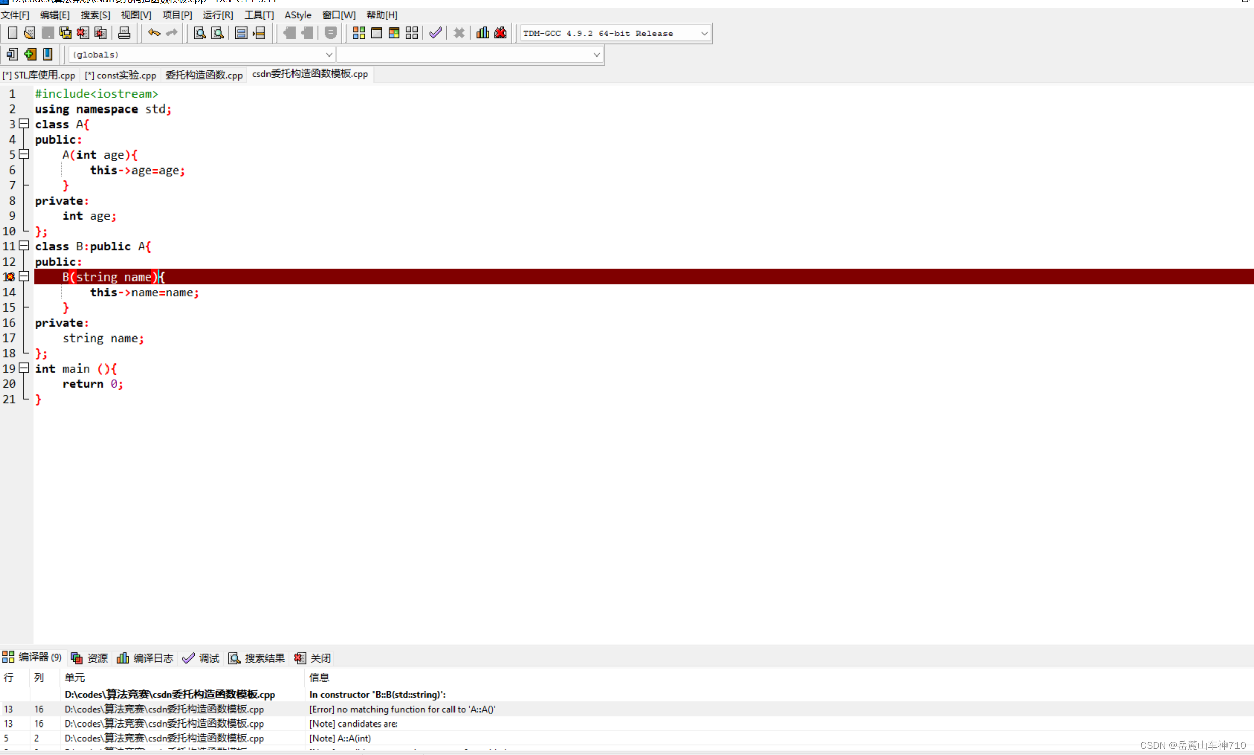The height and width of the screenshot is (755, 1254).
Task: Click the Print toolbar icon
Action: pos(124,33)
